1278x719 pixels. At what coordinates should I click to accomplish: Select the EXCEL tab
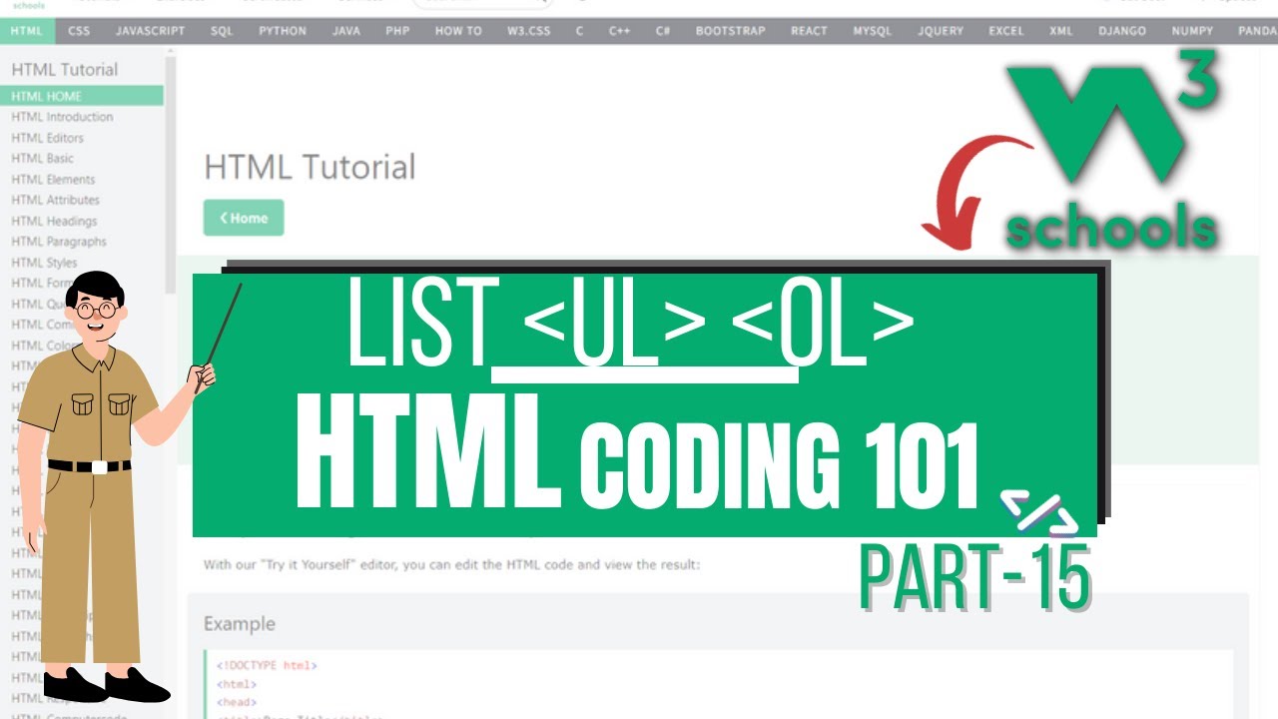(x=1005, y=31)
